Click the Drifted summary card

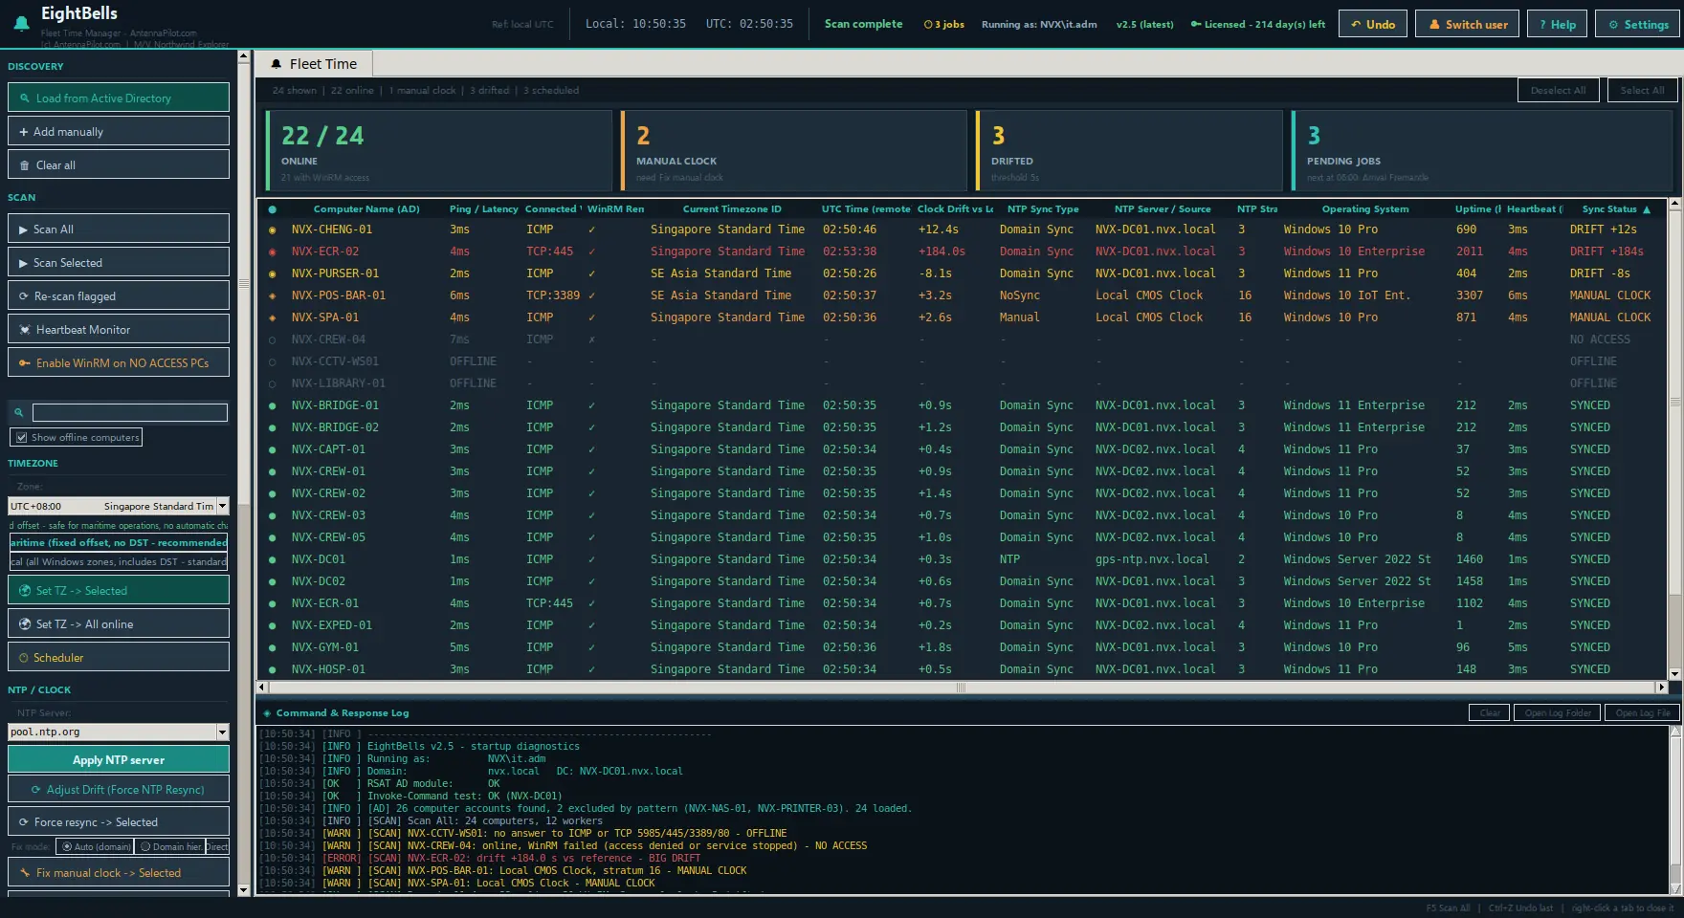coord(1129,151)
